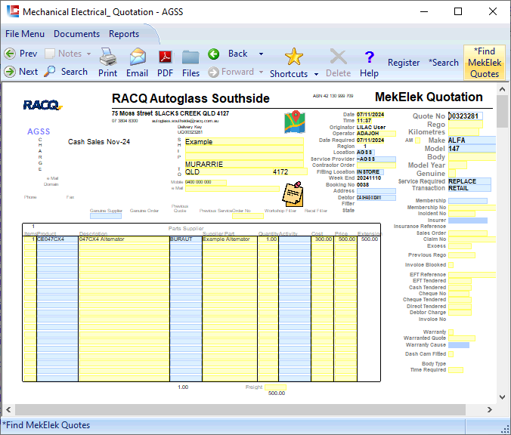Click the yellow Shortcuts star icon
Viewport: 511px width, 435px height.
point(293,56)
